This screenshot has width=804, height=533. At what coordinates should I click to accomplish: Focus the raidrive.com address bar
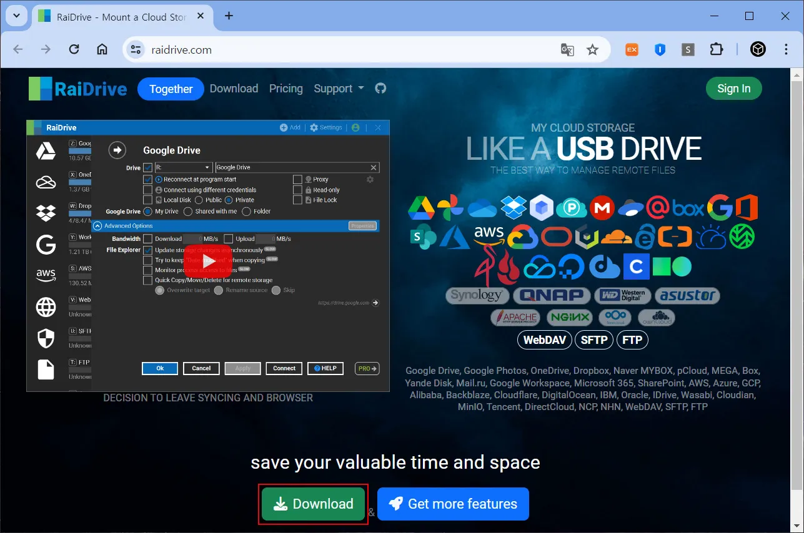click(350, 50)
